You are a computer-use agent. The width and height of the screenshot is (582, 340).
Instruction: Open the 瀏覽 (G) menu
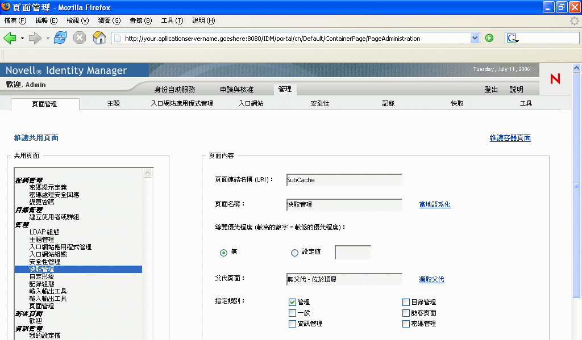pyautogui.click(x=109, y=21)
